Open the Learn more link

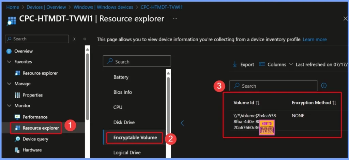(315, 40)
